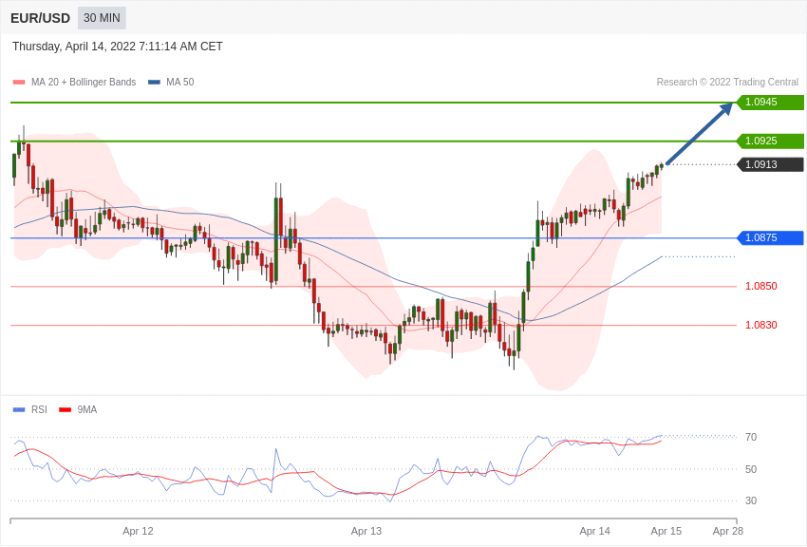Click the 1.0925 green resistance price tag
This screenshot has width=807, height=547.
pos(771,141)
